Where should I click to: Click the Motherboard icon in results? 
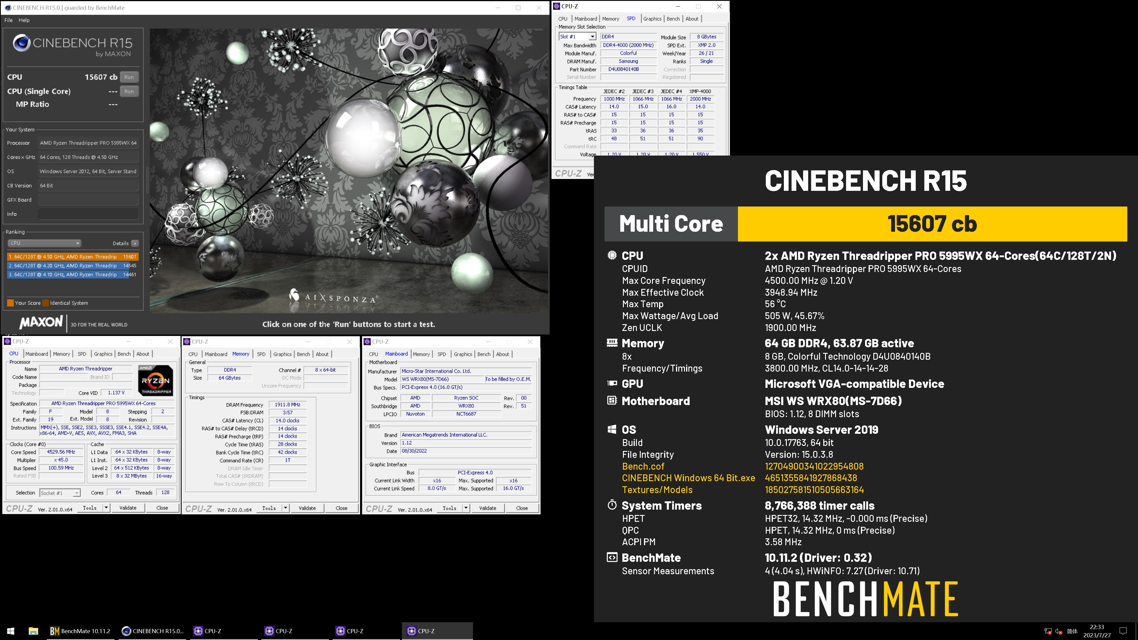(x=612, y=401)
